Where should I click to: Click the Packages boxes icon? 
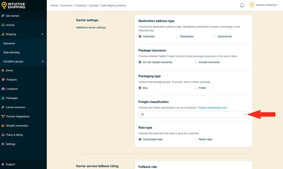tap(3, 98)
